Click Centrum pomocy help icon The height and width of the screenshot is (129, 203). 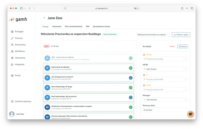click(12, 101)
